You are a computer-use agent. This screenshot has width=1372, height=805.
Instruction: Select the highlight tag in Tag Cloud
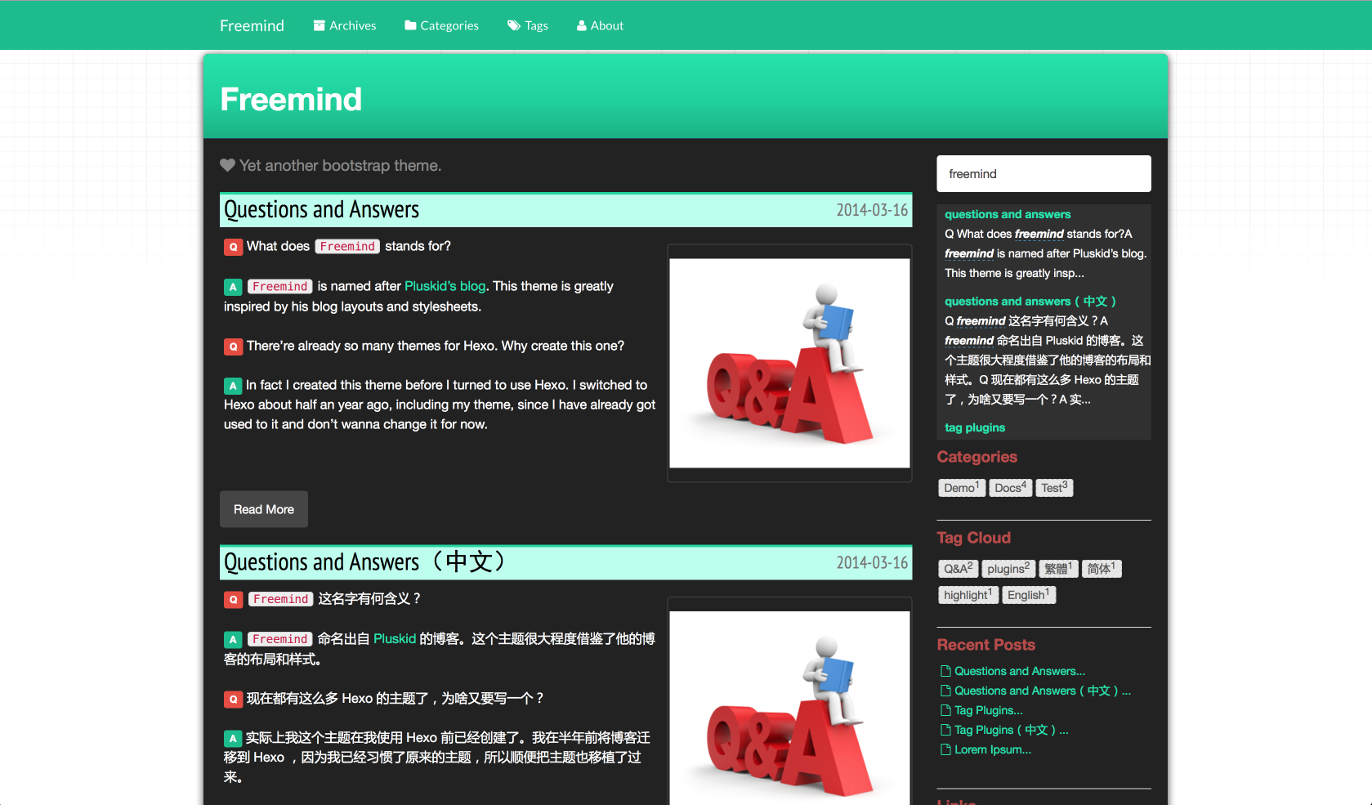[x=968, y=595]
